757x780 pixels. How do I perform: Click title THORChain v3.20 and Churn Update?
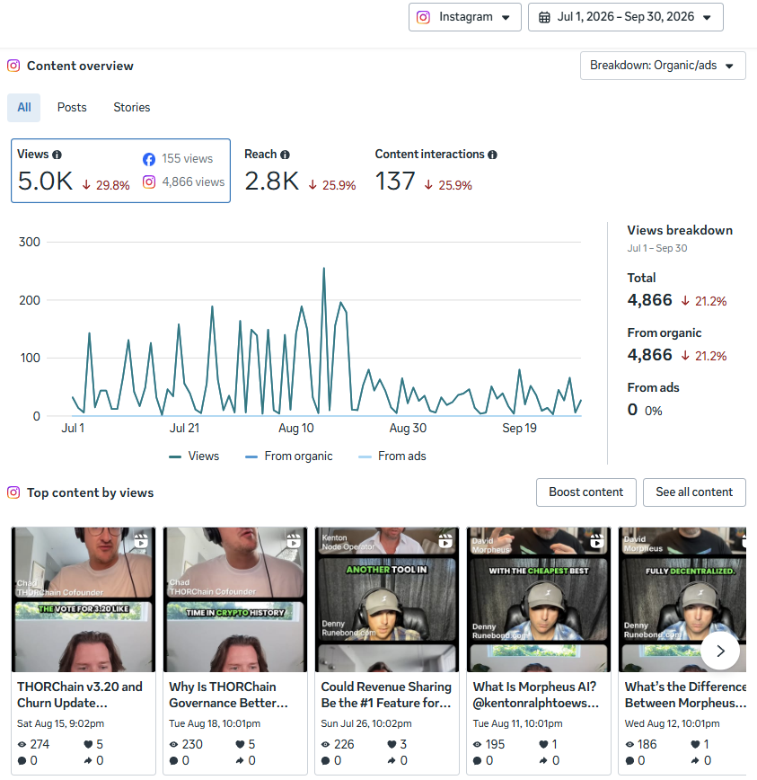[80, 695]
